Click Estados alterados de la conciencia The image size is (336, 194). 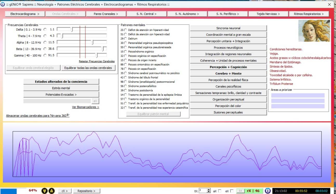(61, 82)
